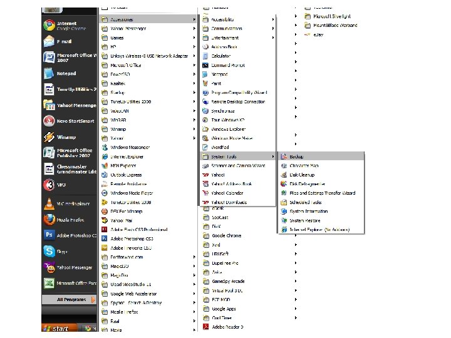
Task: Launch Disk Cleanup icon
Action: pyautogui.click(x=284, y=175)
